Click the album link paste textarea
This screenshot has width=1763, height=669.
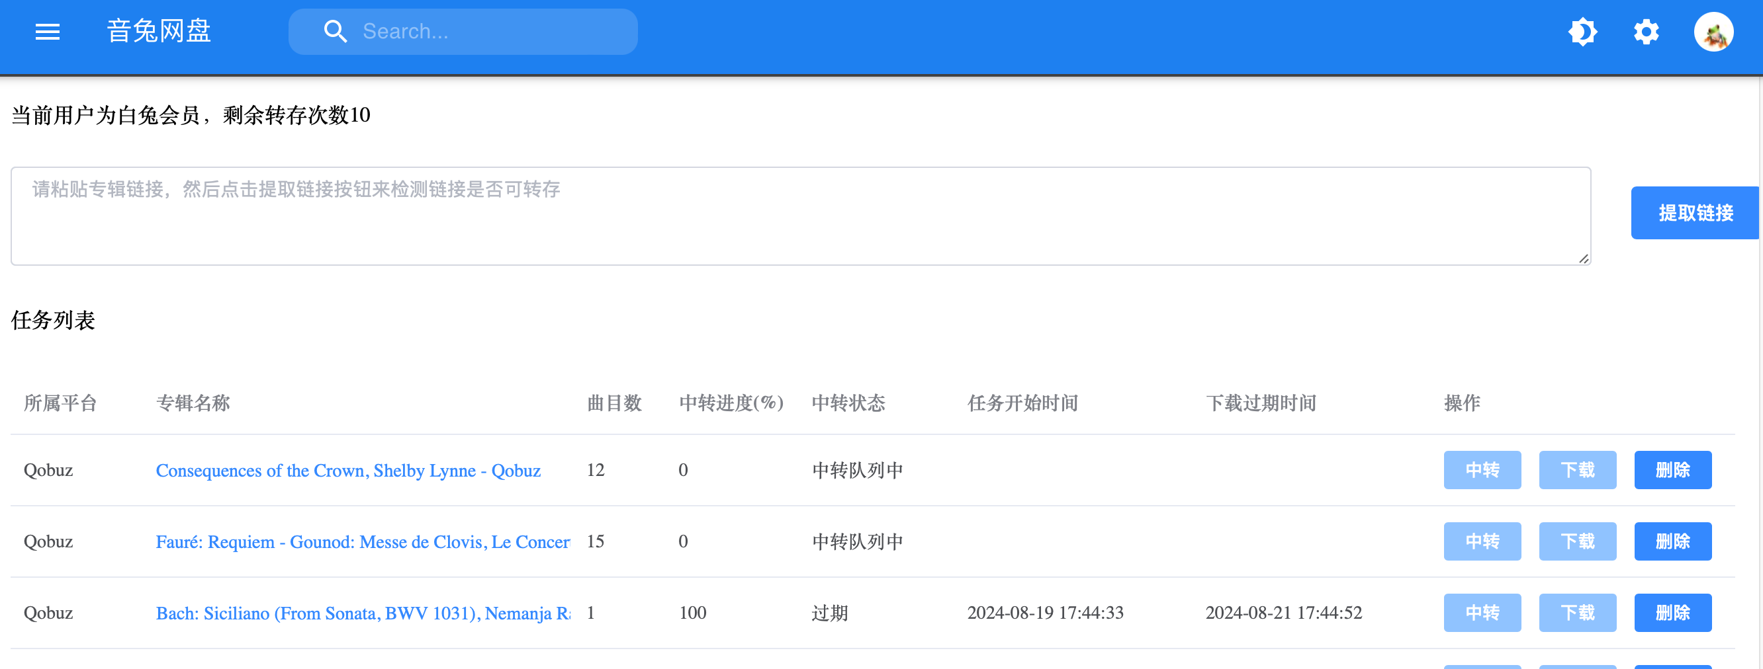point(800,216)
